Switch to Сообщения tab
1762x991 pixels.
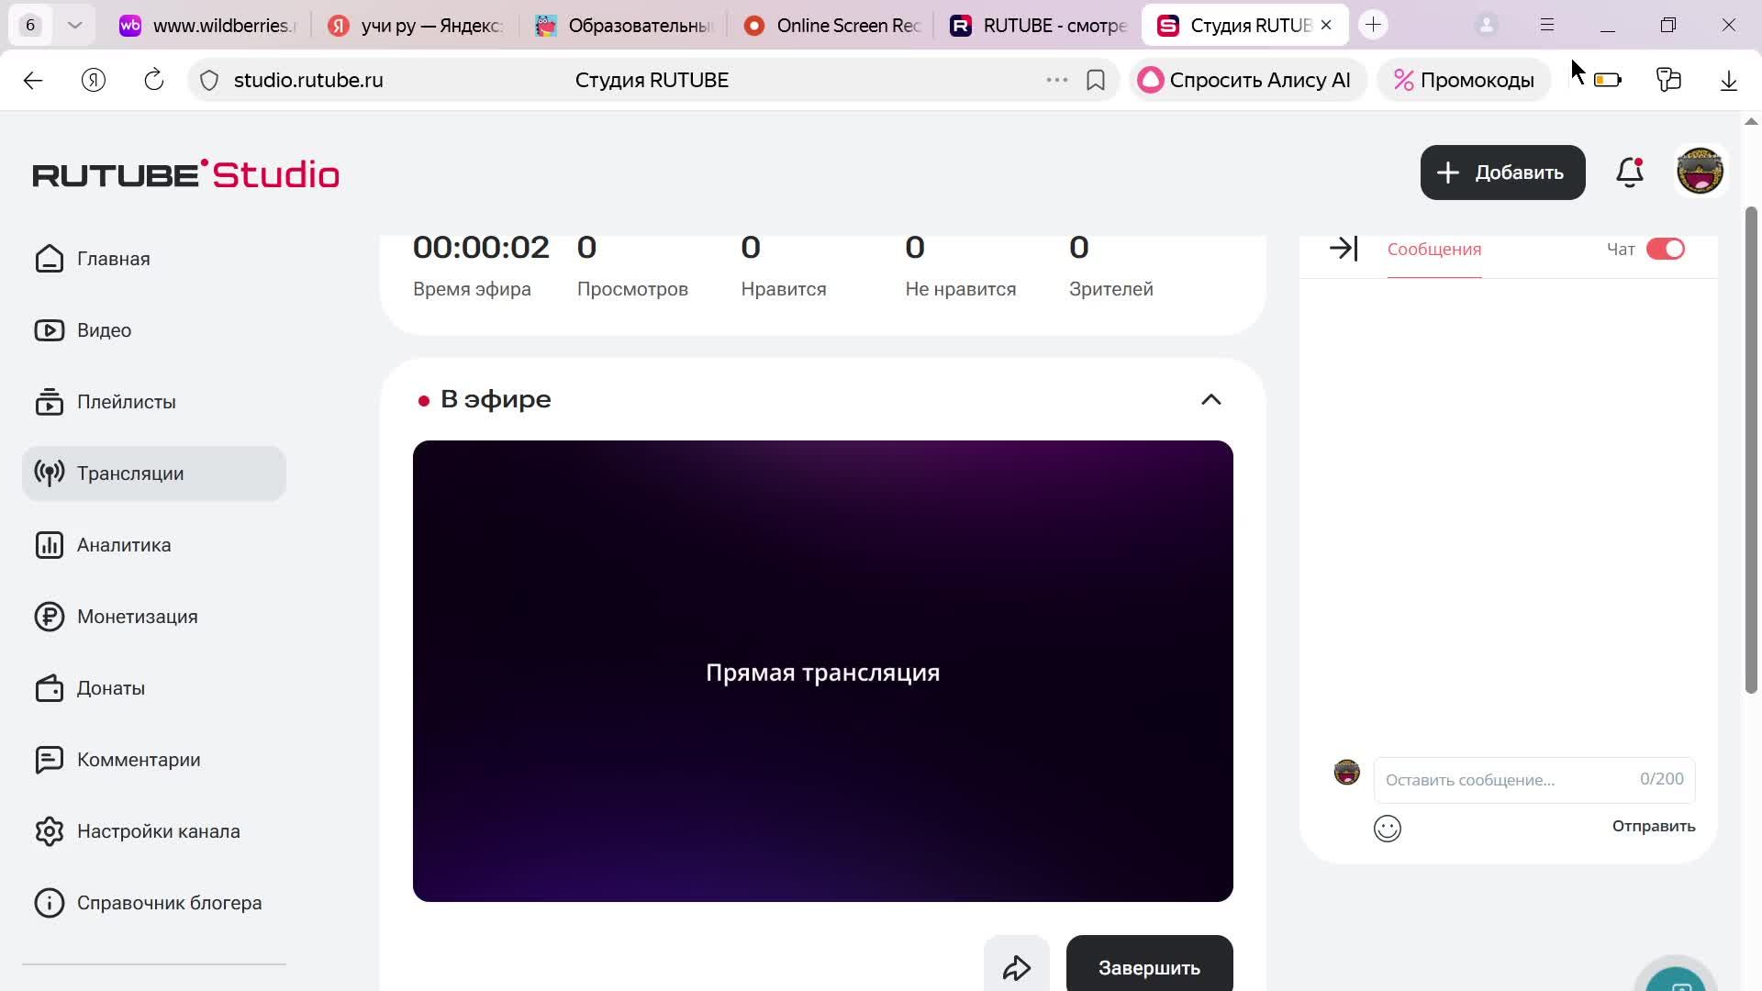pos(1433,250)
